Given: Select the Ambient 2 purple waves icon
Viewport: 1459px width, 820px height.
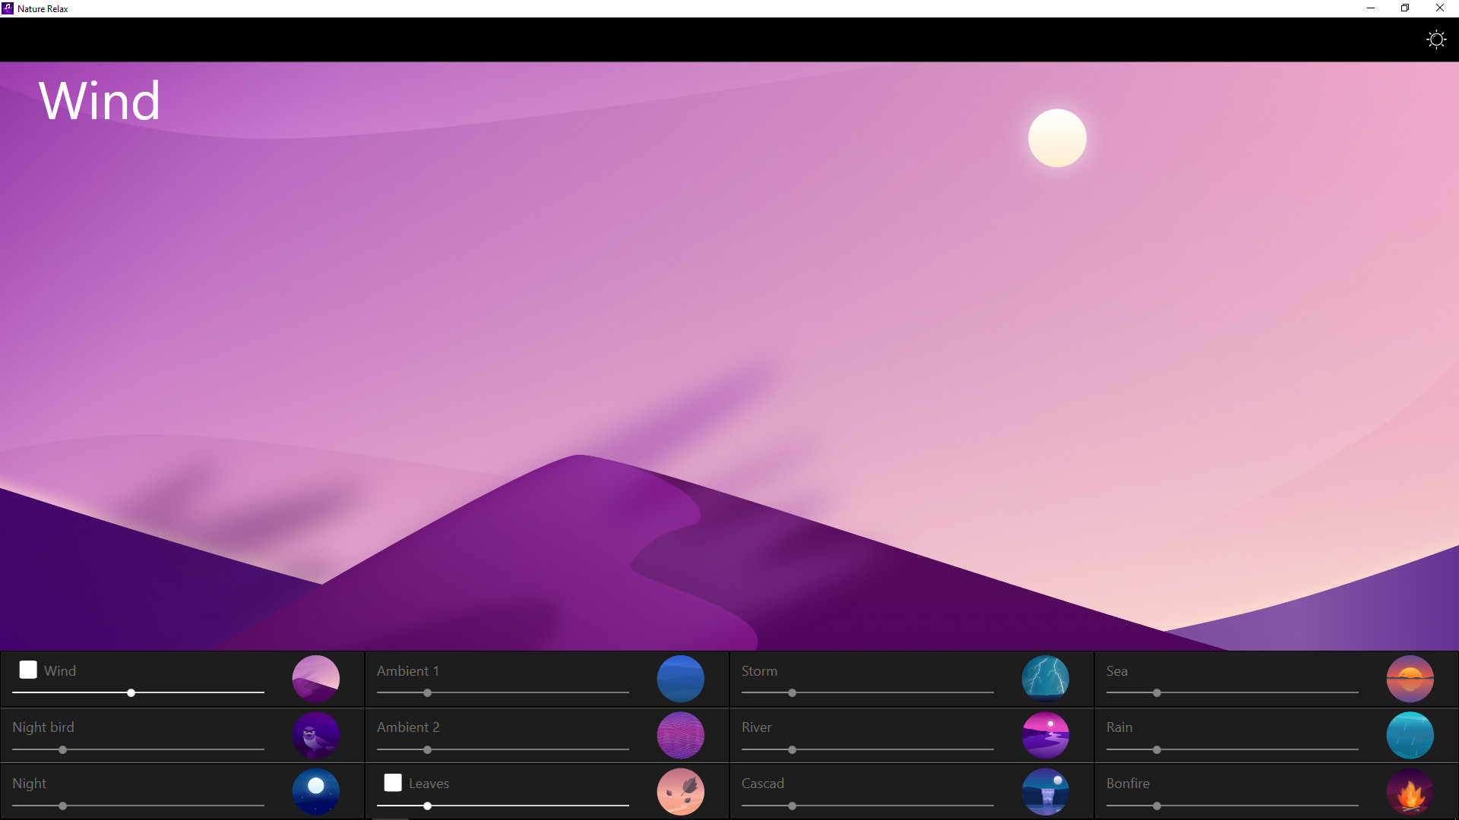Looking at the screenshot, I should point(681,735).
